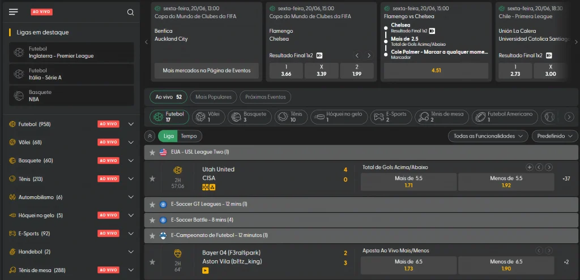Click the Premier League football icon
Viewport: 580px width, 280px height.
click(x=19, y=53)
